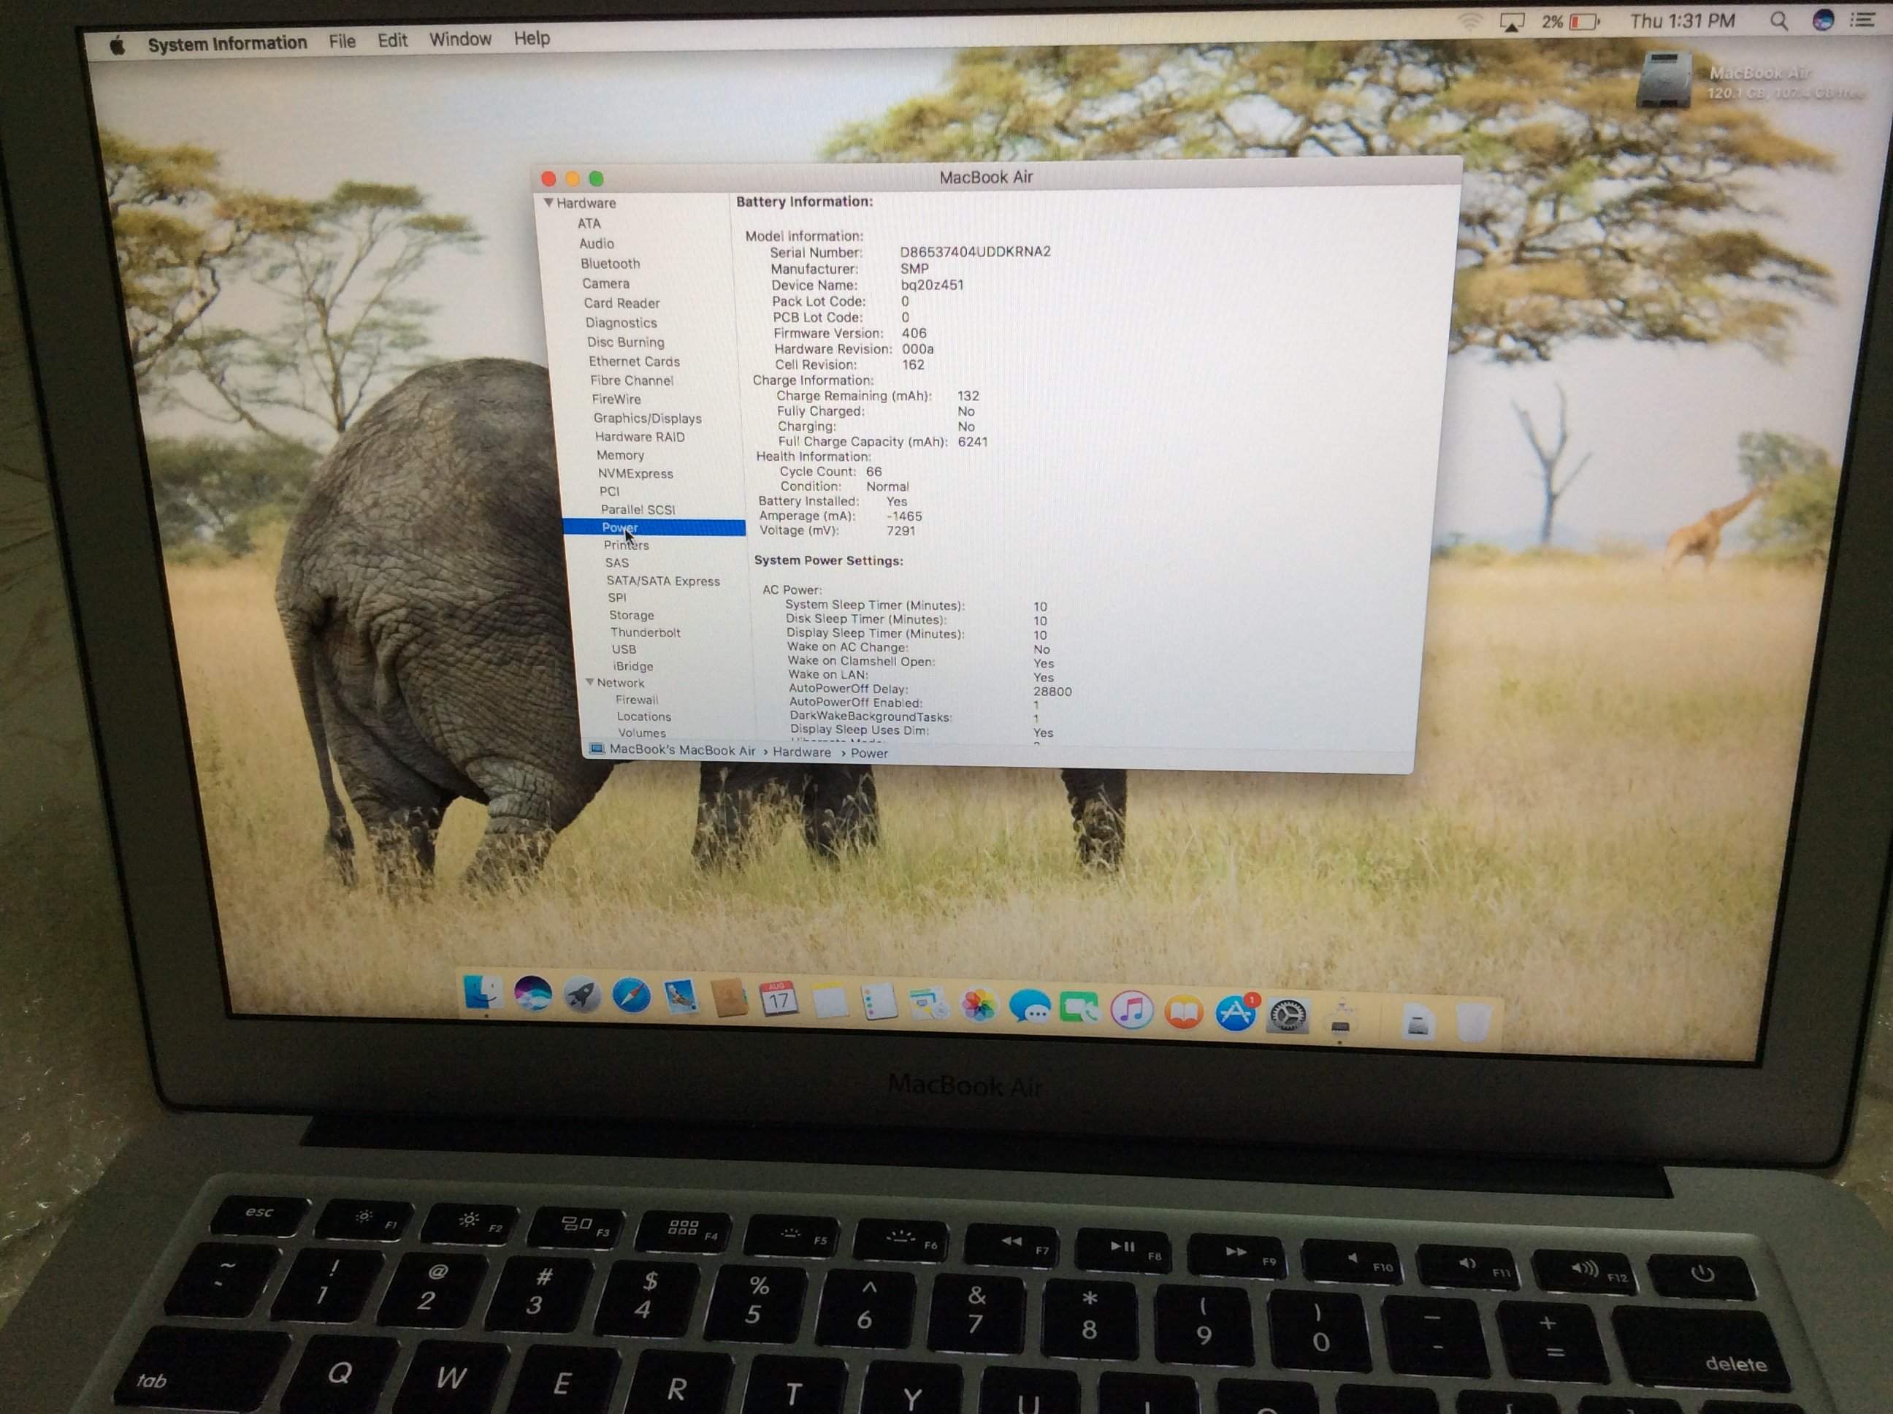Click the Wi-Fi status icon

tap(1469, 22)
